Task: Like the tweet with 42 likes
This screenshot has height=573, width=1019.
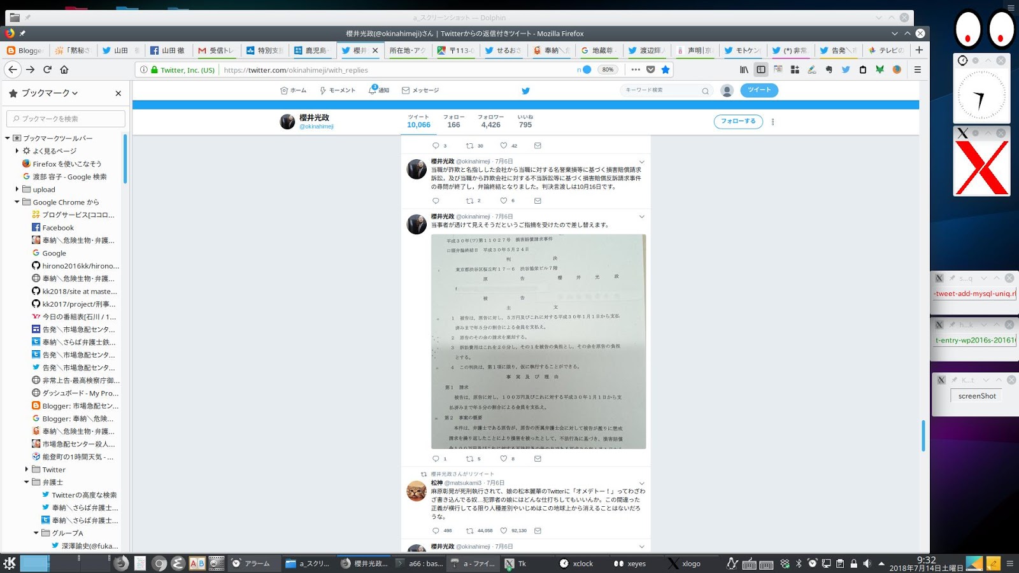Action: 503,145
